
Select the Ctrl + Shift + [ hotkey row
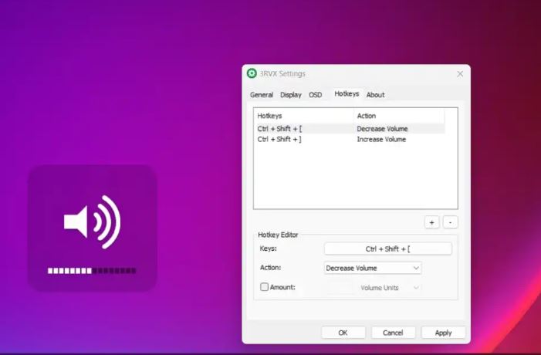click(350, 129)
